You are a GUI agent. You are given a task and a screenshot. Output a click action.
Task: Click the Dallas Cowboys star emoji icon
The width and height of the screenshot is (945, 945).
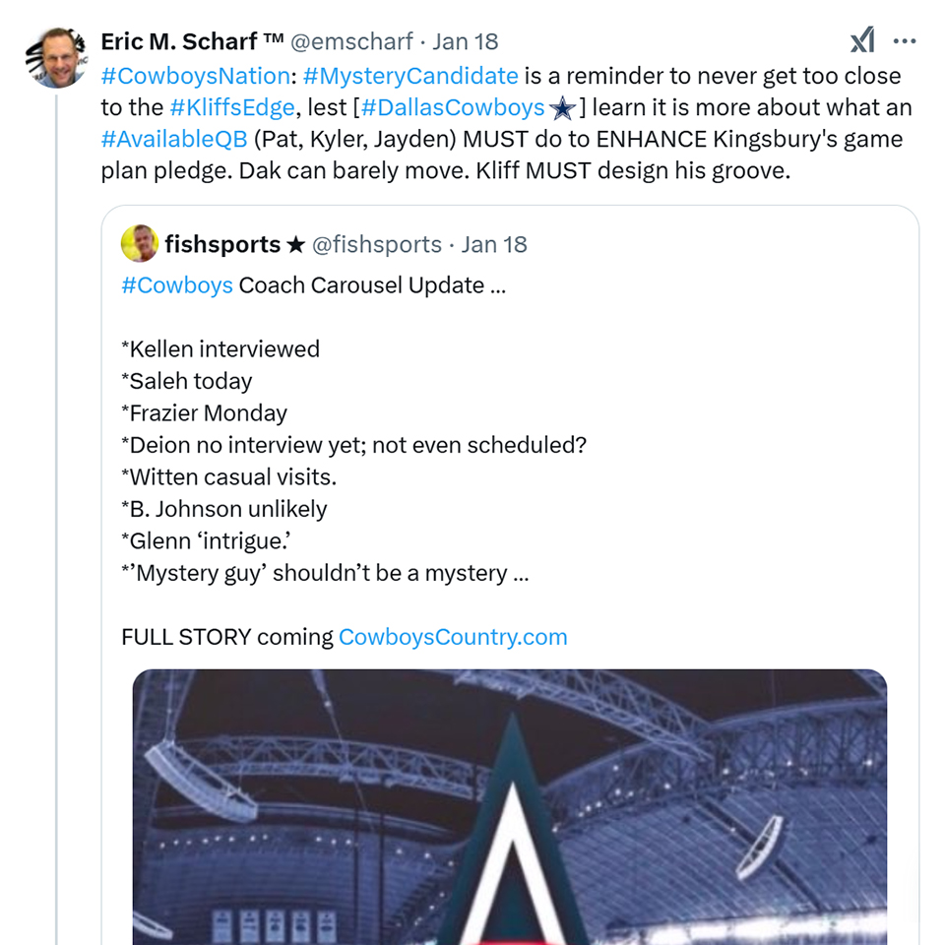click(562, 108)
